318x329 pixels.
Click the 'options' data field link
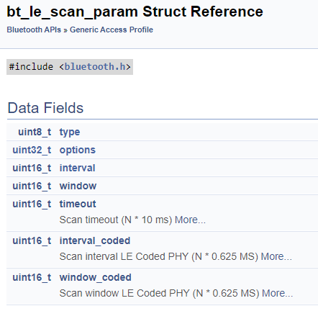[x=78, y=150]
